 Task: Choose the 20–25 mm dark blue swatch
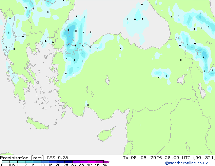click(61, 162)
